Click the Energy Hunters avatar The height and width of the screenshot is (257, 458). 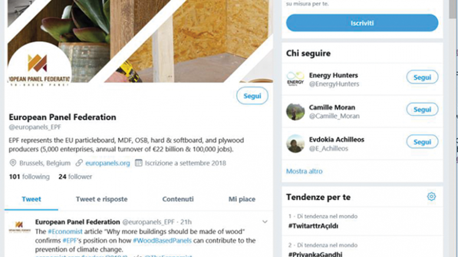[295, 79]
